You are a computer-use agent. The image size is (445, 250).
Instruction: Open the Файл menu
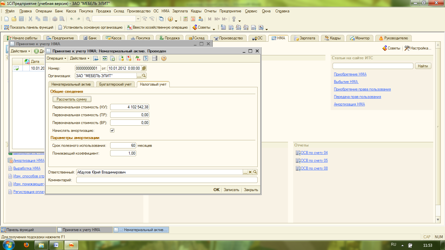point(10,11)
